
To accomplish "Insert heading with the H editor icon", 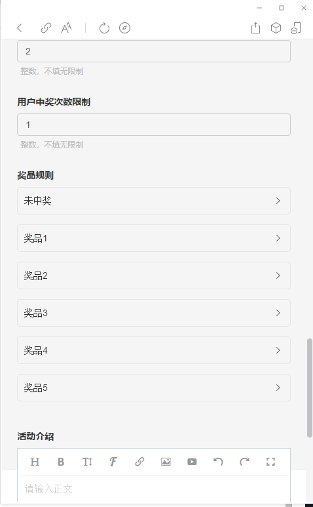I will (x=35, y=461).
